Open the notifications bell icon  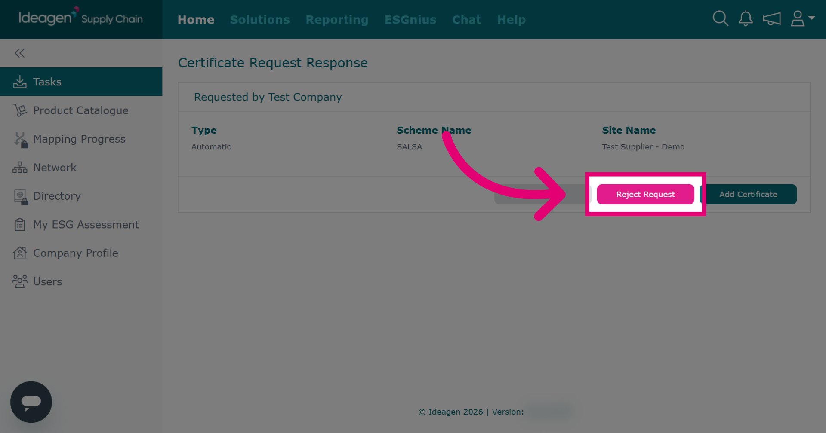[746, 18]
